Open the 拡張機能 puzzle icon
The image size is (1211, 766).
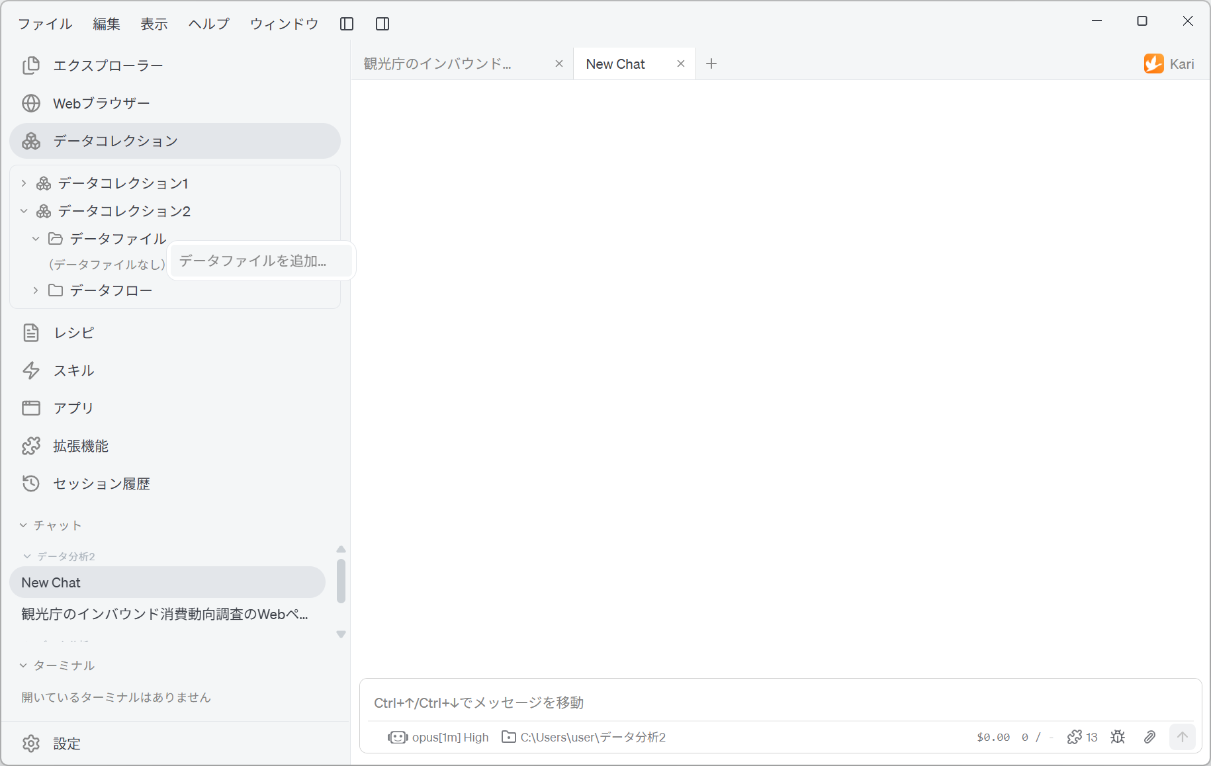point(31,446)
